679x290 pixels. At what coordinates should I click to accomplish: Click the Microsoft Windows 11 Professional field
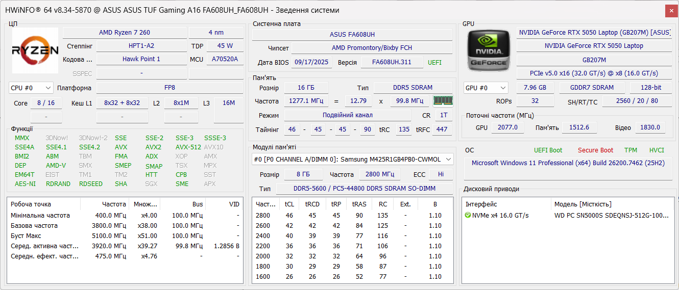(568, 163)
